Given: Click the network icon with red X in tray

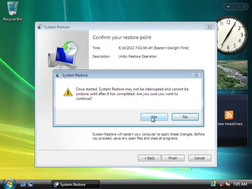Looking at the screenshot, I should [x=222, y=184].
